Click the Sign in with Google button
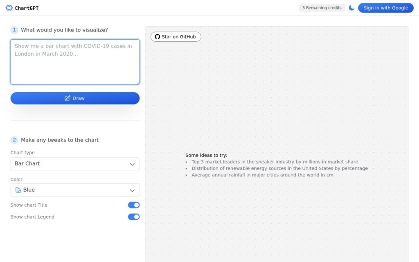Viewport: 419px width, 262px height. 385,8
